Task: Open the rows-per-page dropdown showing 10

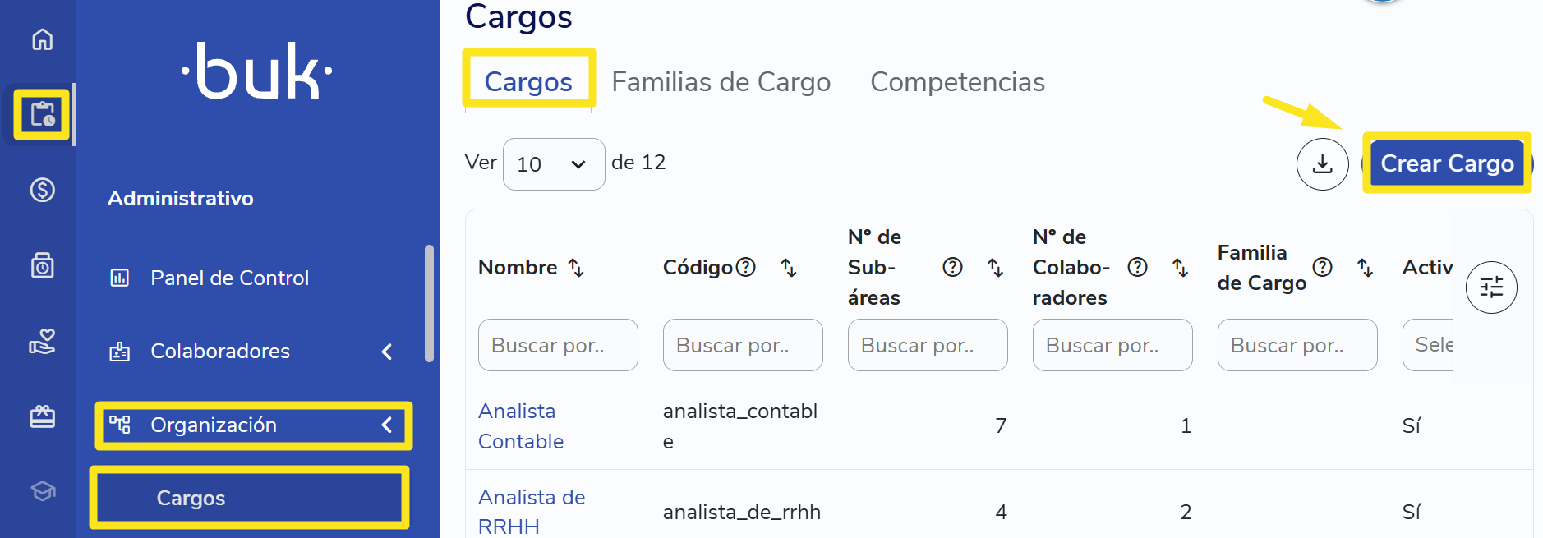Action: (554, 164)
